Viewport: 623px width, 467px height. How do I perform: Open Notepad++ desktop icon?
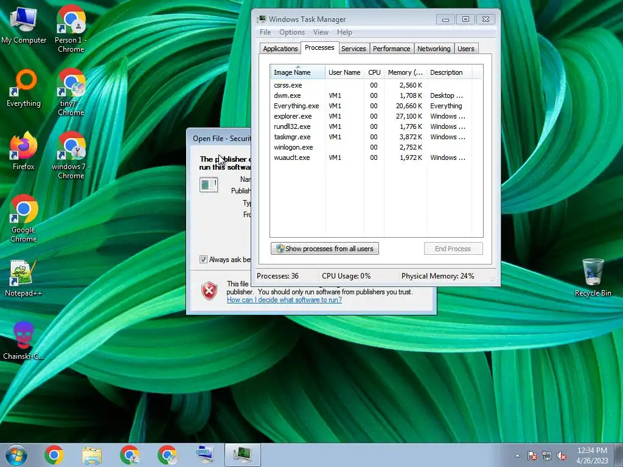coord(24,277)
